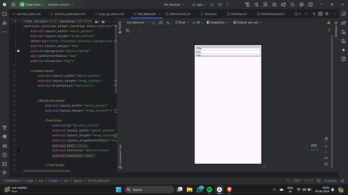Click the Reset zoom link
Viewport: 348px width, 195px height.
(314, 150)
